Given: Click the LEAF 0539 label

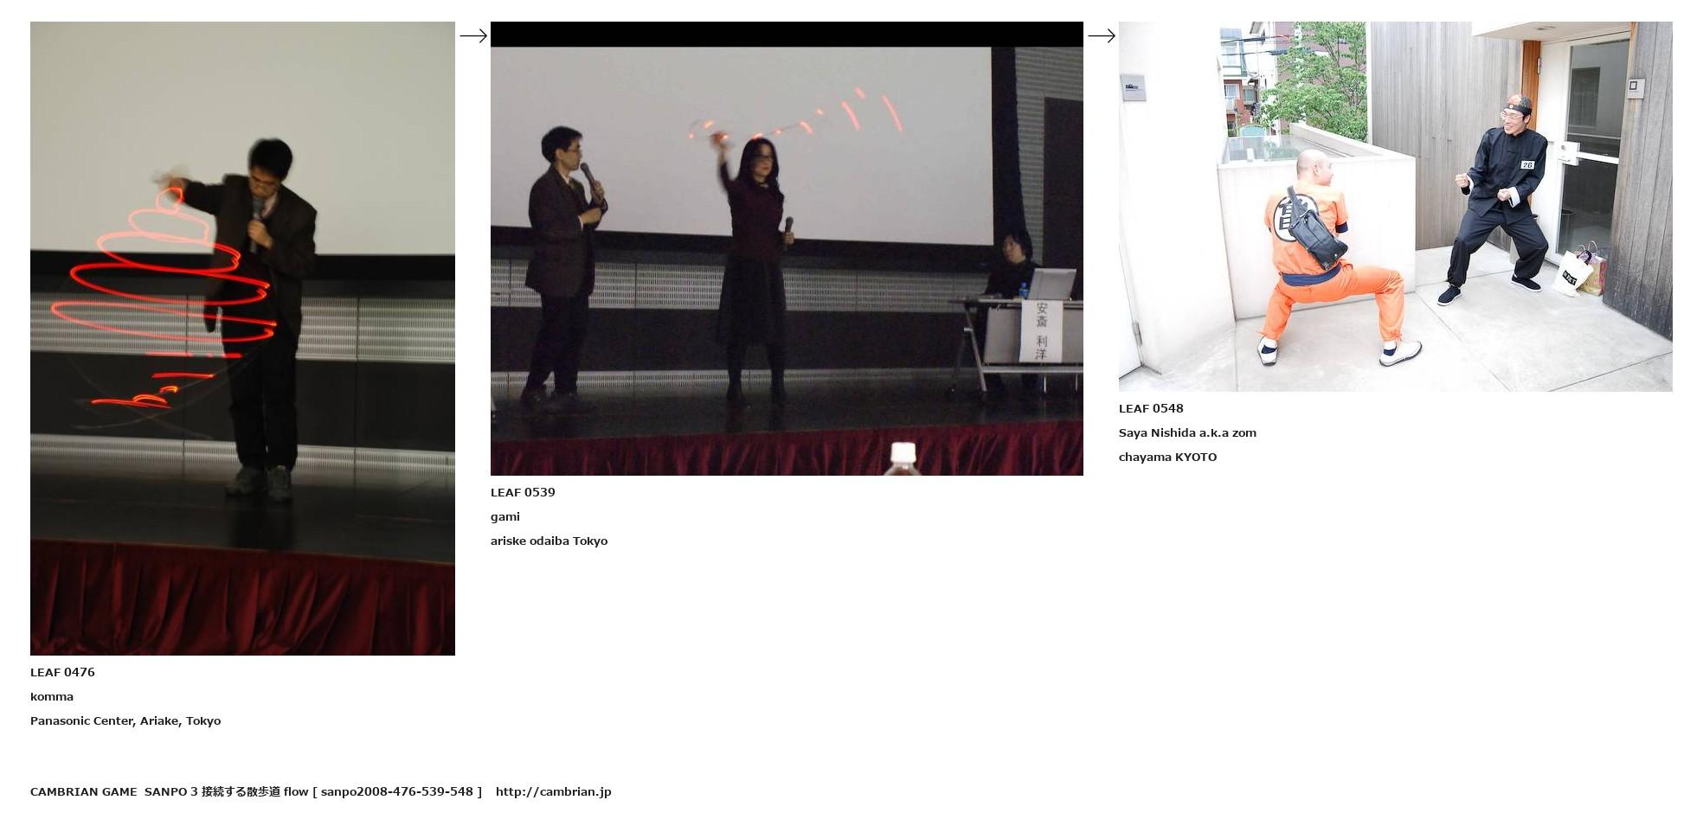Looking at the screenshot, I should coord(523,492).
